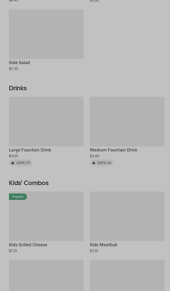This screenshot has height=291, width=170.
Task: Click the Drinks section heading
Action: pos(18,88)
